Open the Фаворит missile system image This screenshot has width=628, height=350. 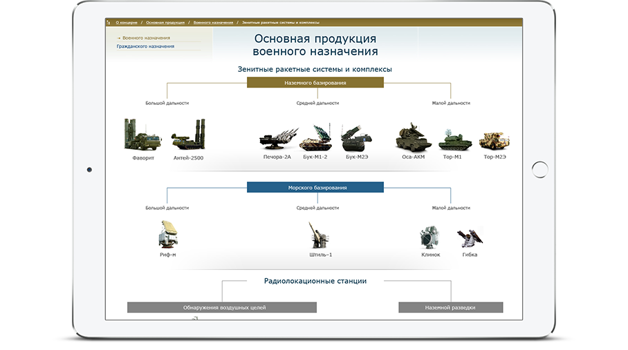[x=143, y=135]
